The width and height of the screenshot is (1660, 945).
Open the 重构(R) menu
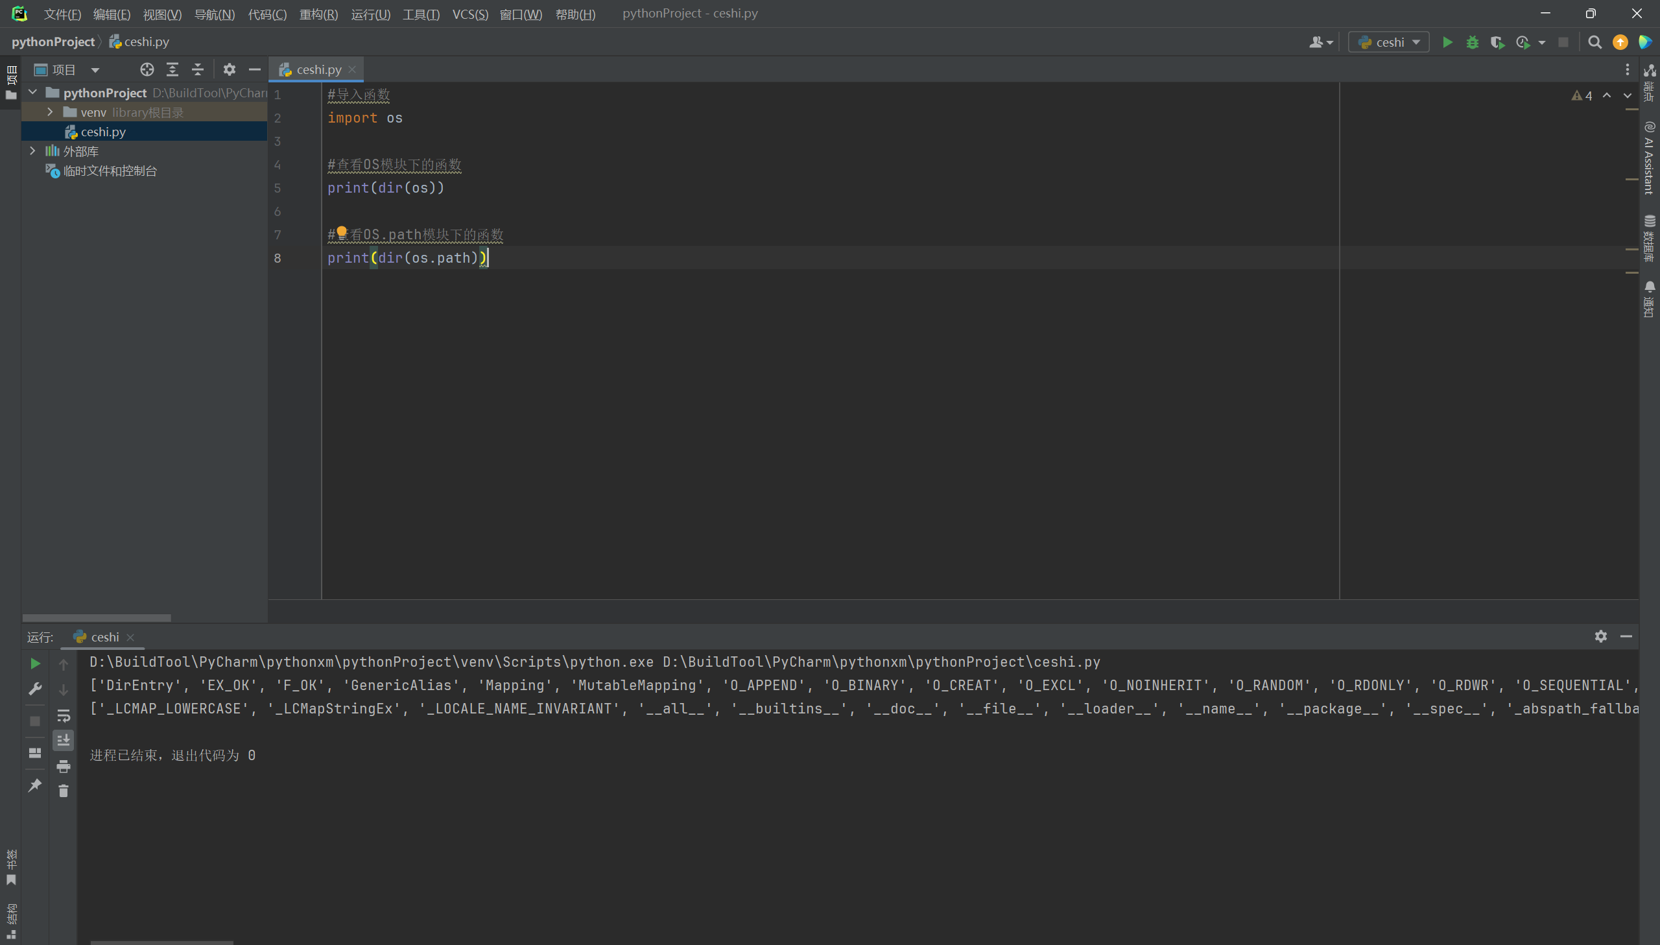pos(318,14)
